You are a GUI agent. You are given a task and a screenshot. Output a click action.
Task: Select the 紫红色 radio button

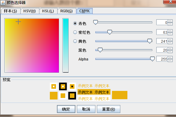click(75, 32)
